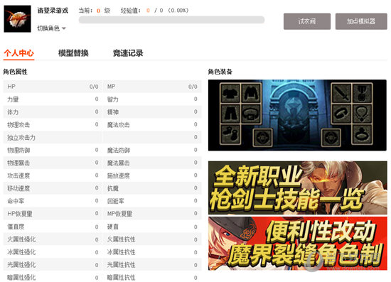391x282 pixels.
Task: Click the 角色属性 heading
Action: tap(15, 72)
